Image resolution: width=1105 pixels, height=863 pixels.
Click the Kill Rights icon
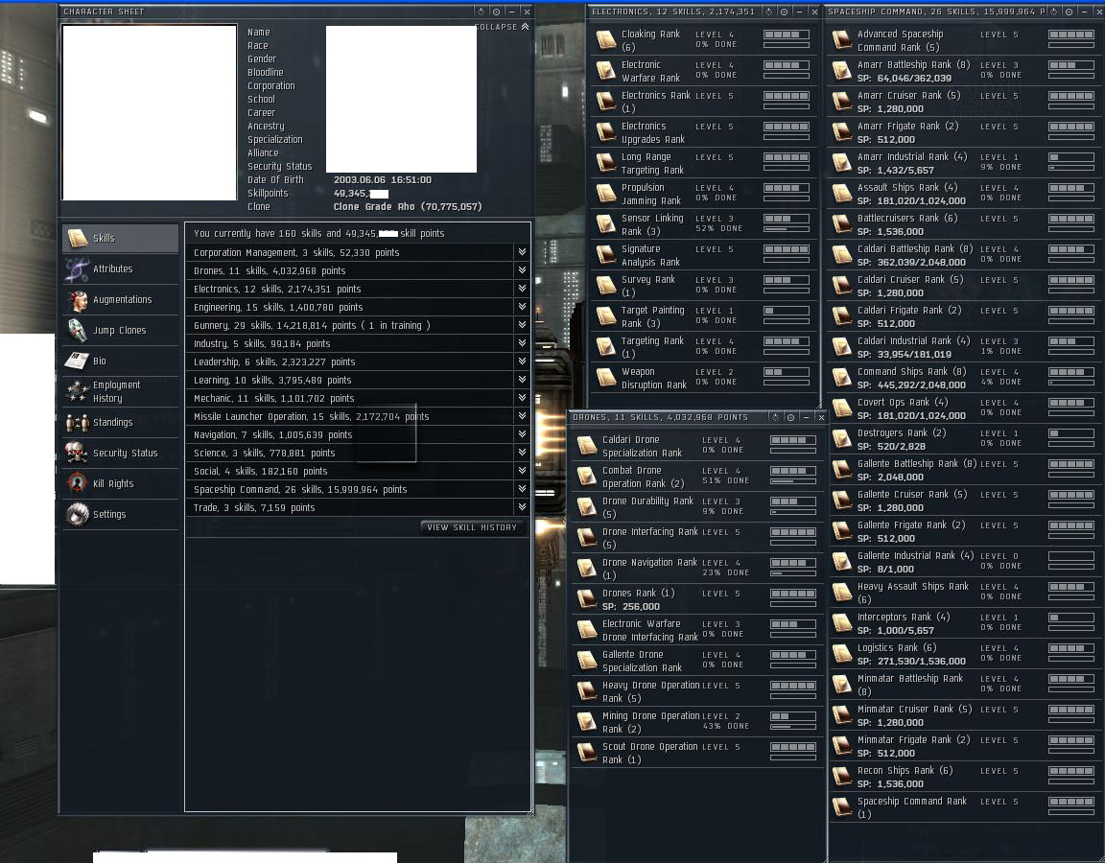pyautogui.click(x=77, y=484)
